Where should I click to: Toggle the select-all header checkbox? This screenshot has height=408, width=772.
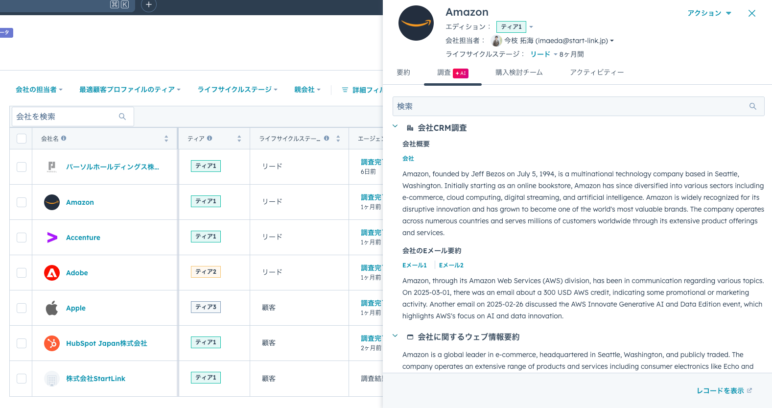click(x=22, y=139)
